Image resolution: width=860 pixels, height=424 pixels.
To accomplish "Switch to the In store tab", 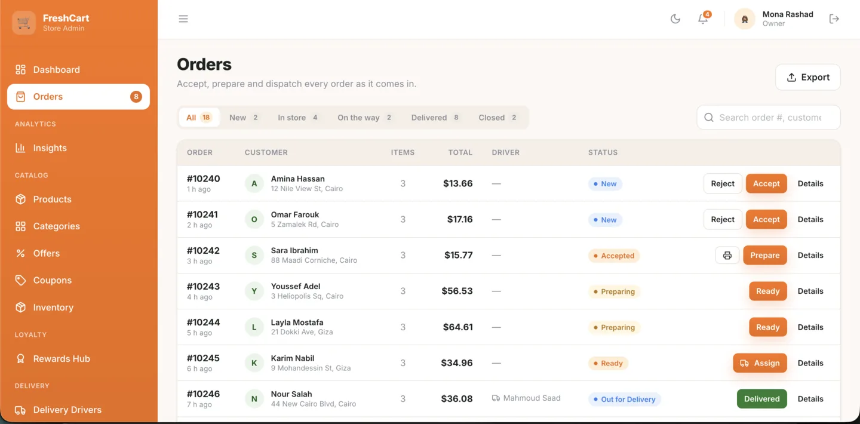I will (298, 118).
